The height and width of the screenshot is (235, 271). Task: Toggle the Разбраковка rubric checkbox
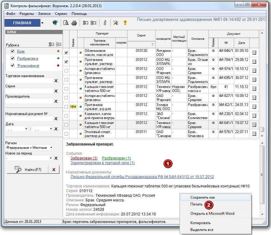(12, 58)
